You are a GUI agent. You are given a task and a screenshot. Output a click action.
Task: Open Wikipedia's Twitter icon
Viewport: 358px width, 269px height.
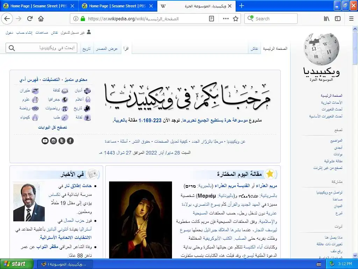pyautogui.click(x=62, y=141)
